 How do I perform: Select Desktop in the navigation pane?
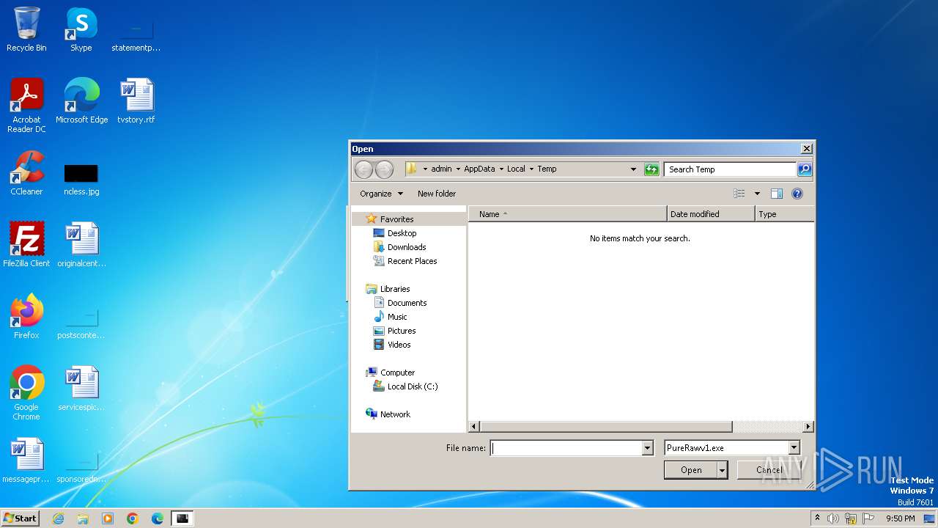click(402, 233)
